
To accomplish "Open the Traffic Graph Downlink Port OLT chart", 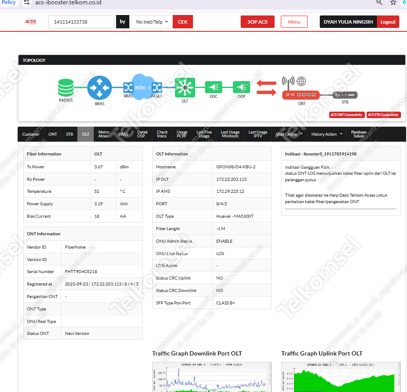I will (212, 377).
